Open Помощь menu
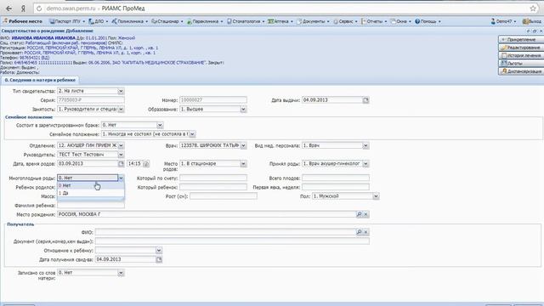This screenshot has width=544, height=306. click(428, 21)
